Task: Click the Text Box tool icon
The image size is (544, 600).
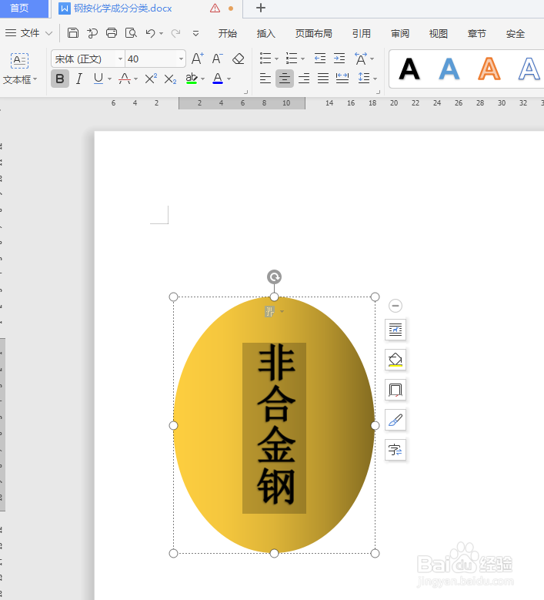Action: [x=19, y=61]
